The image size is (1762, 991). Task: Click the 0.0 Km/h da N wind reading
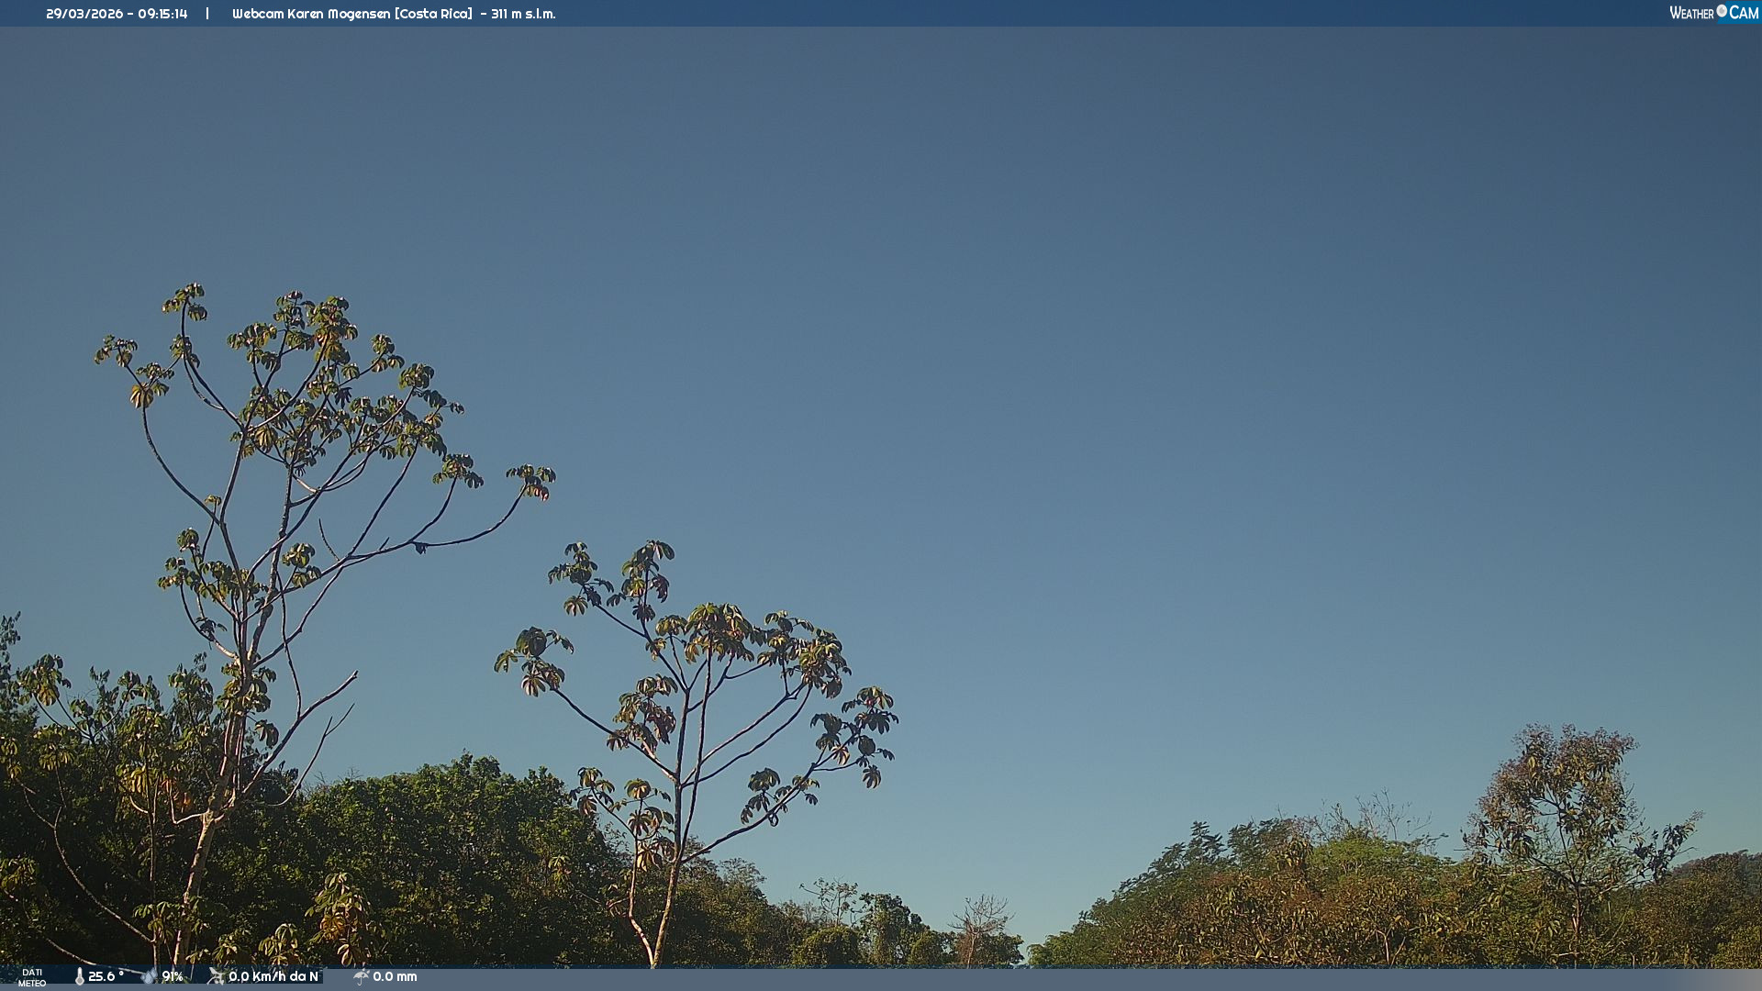tap(273, 976)
